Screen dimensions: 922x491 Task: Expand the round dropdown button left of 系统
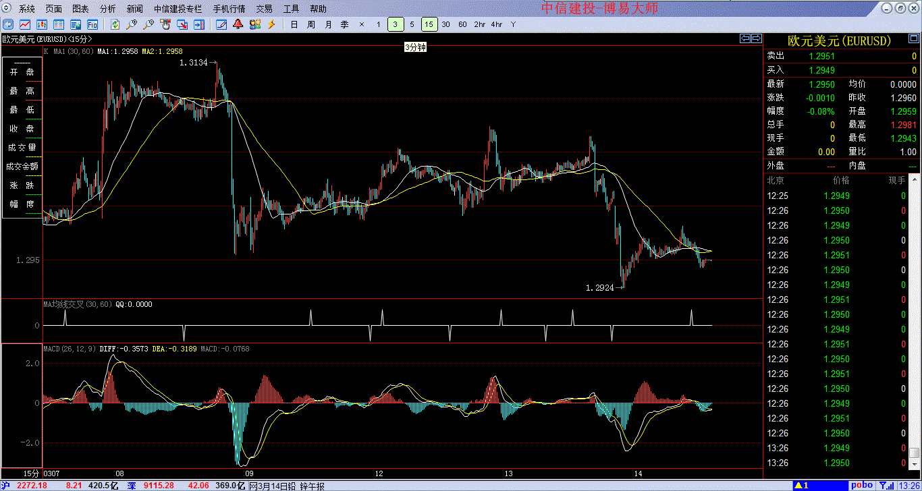[x=8, y=9]
